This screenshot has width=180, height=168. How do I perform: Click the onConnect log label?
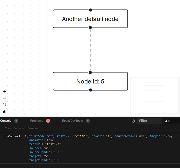13,136
